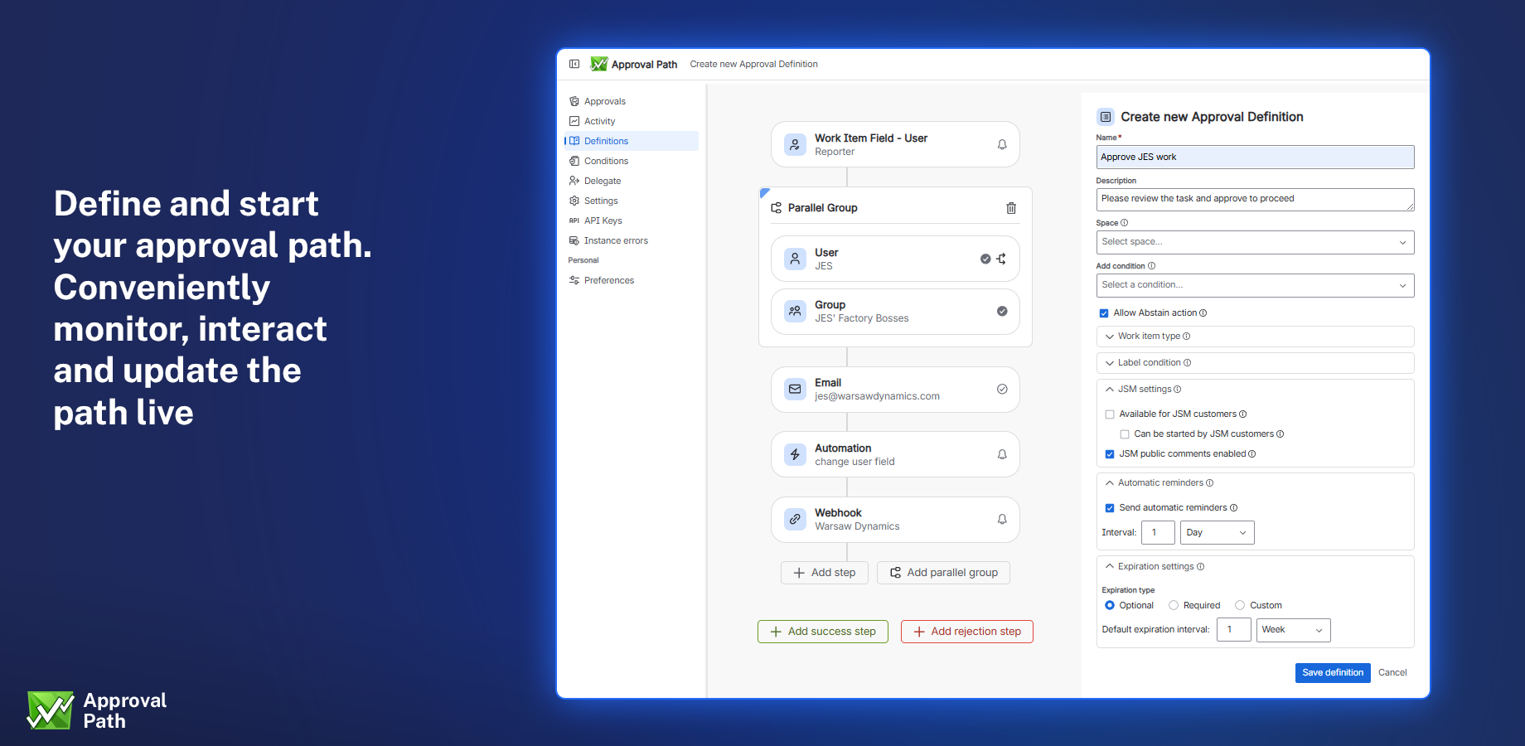
Task: Open the Conditions section in the sidebar
Action: point(606,161)
